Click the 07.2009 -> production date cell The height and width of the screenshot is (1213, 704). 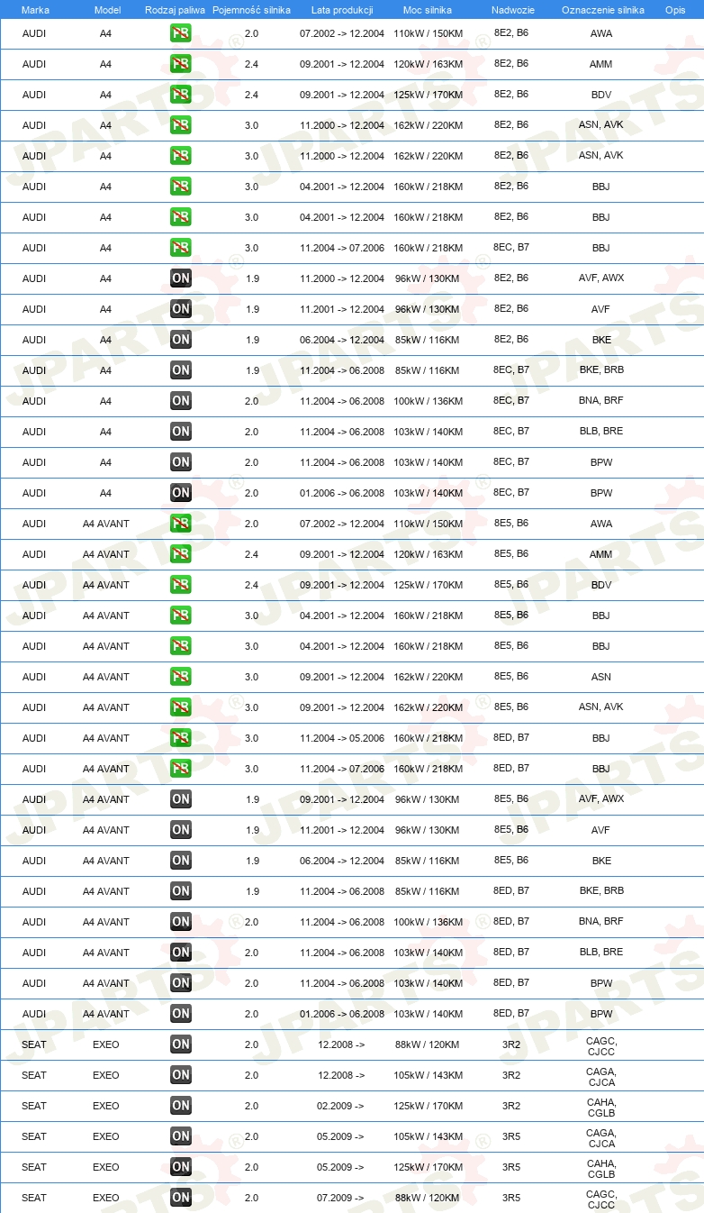pyautogui.click(x=340, y=1198)
